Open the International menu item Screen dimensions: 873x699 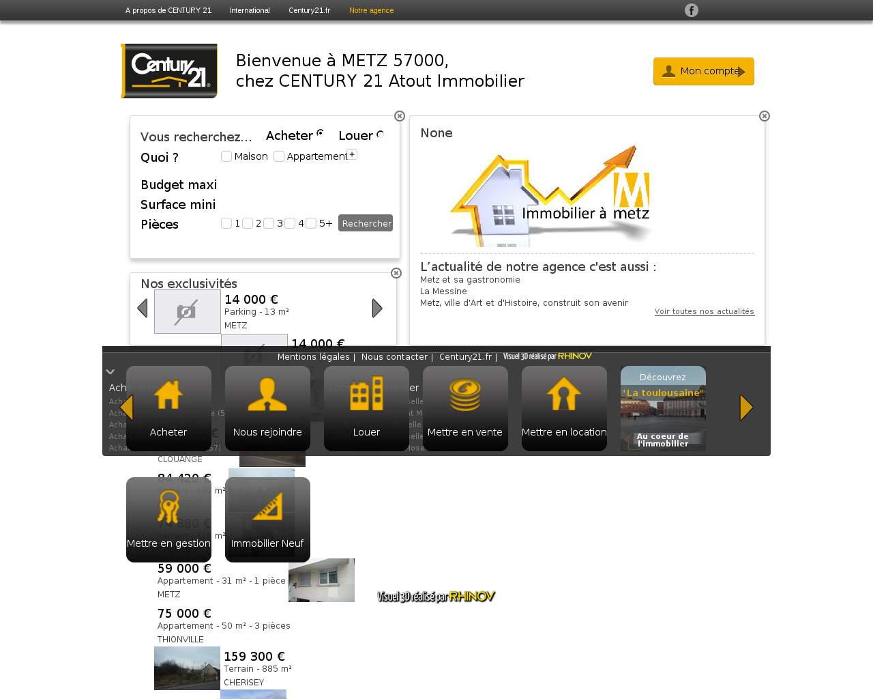(x=250, y=10)
